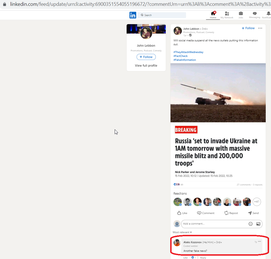The image size is (271, 259).
Task: Click your own avatar beside comment box
Action: pyautogui.click(x=177, y=224)
